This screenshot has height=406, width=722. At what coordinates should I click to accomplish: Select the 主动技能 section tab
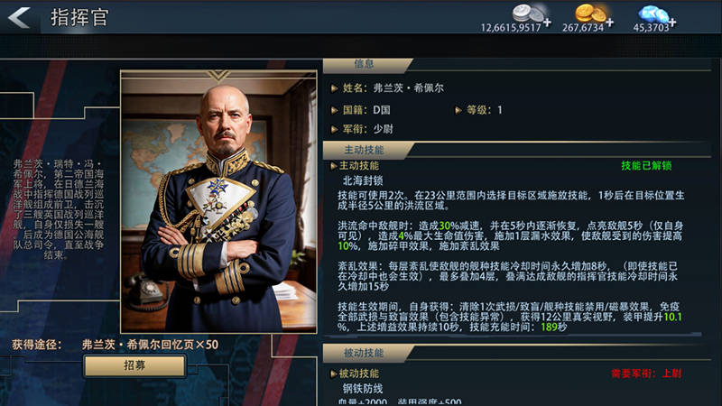pyautogui.click(x=364, y=150)
